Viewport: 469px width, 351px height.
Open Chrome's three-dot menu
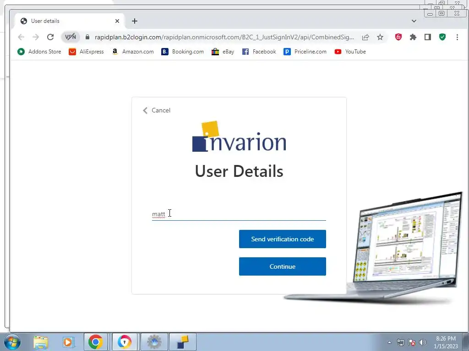[x=457, y=37]
